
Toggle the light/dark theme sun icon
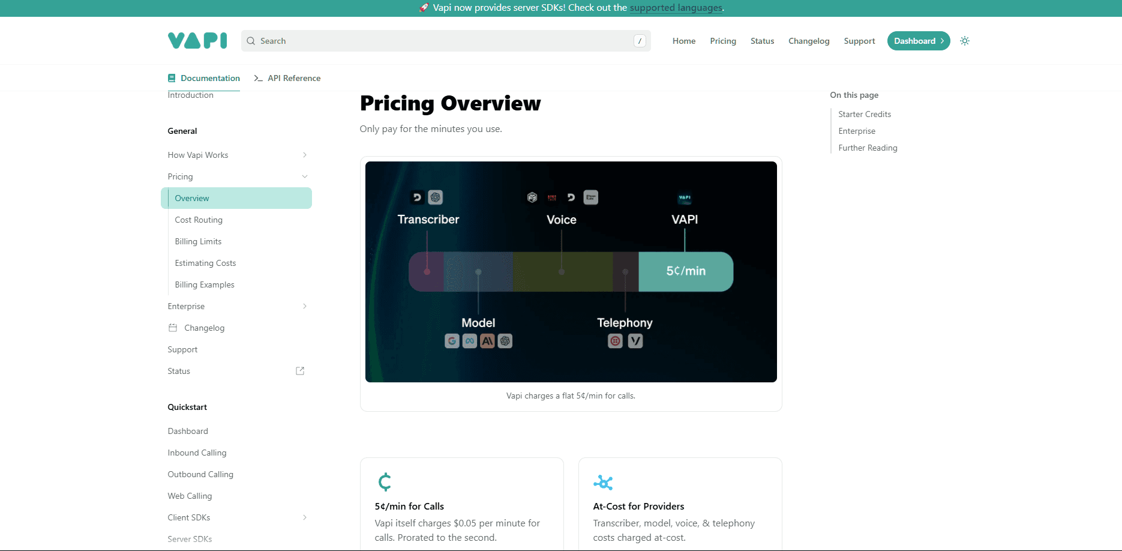965,41
